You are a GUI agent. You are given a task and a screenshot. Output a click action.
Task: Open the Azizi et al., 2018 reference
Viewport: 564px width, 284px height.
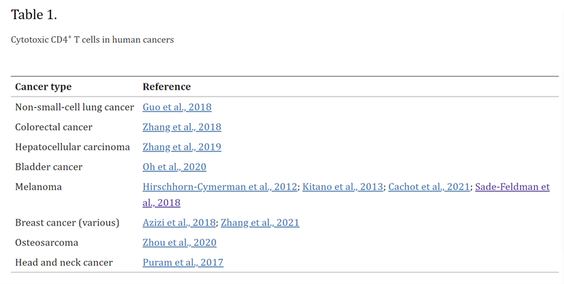179,223
